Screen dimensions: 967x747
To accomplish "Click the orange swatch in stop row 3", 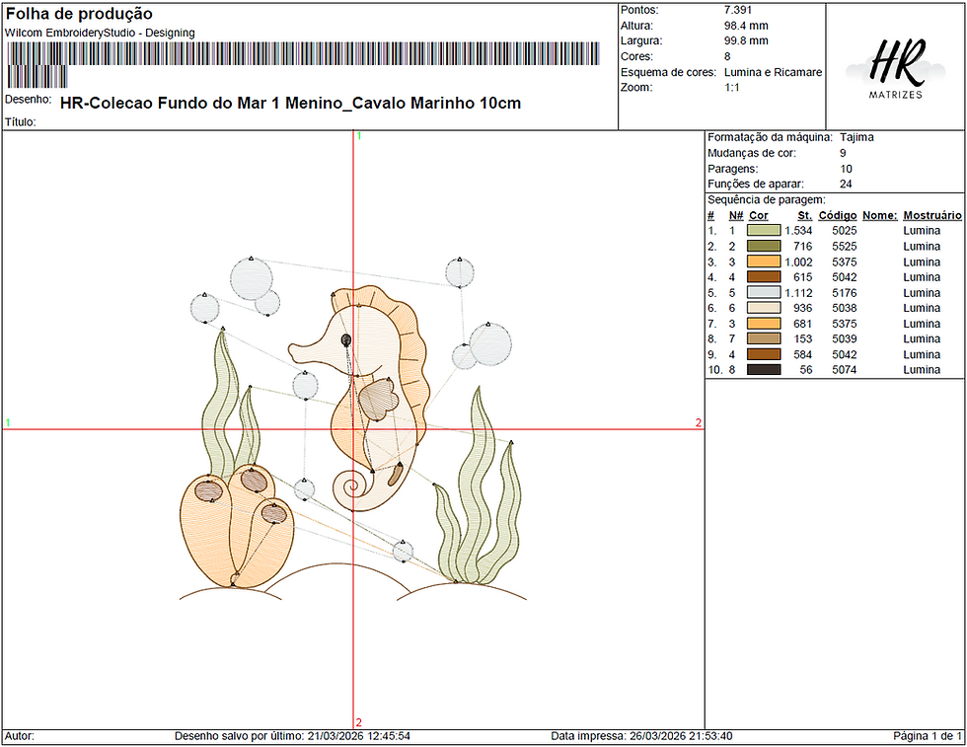I will pos(764,261).
